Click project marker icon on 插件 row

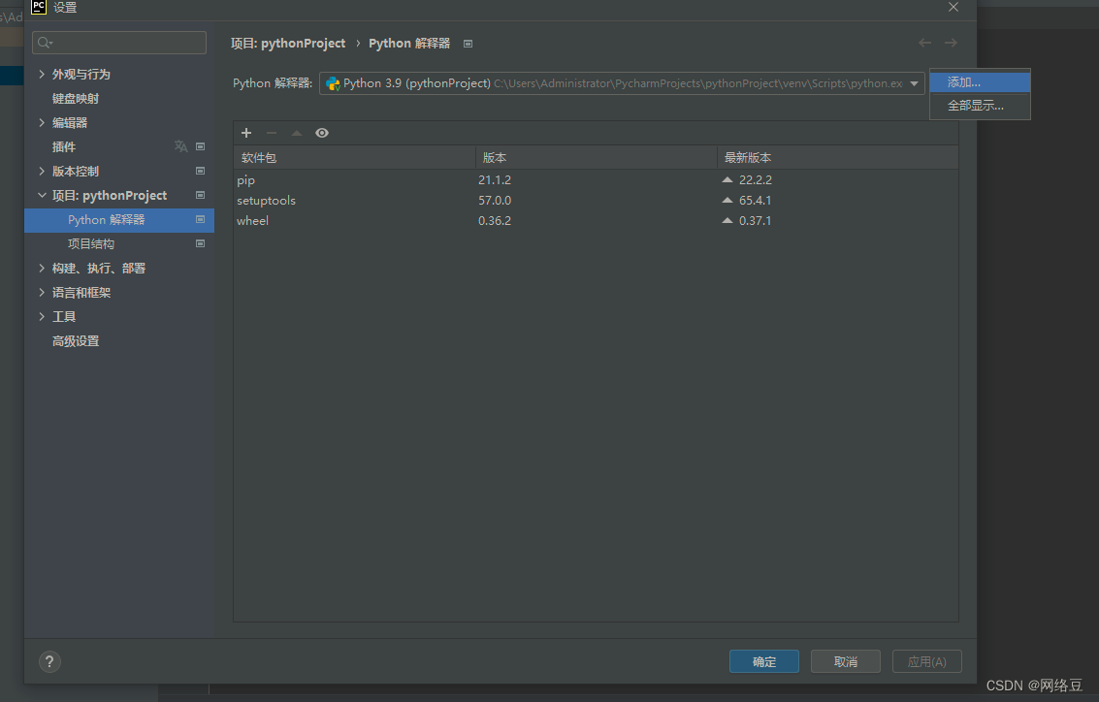[x=201, y=146]
